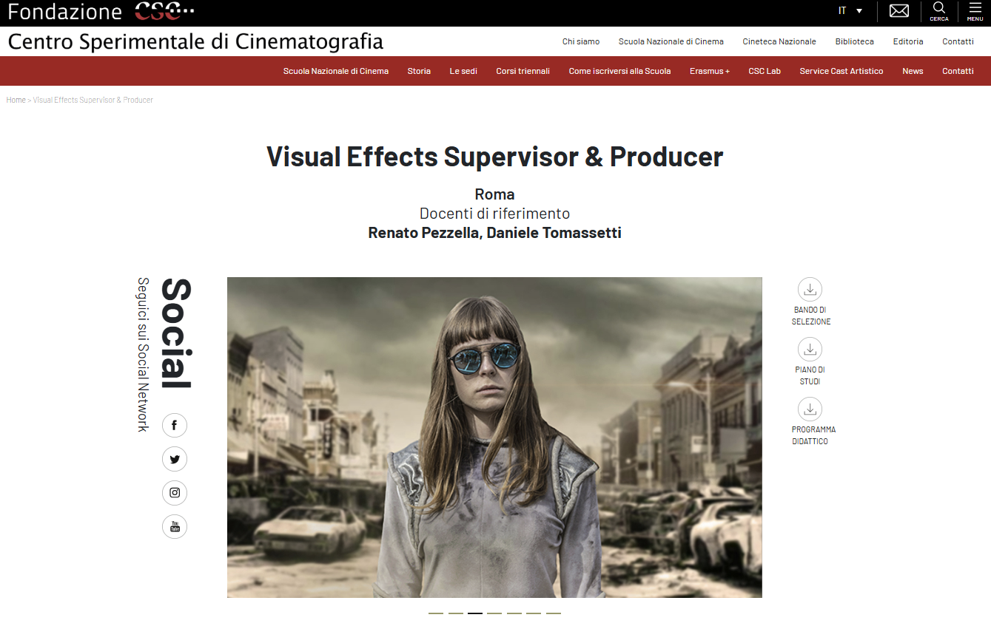Select Erasmus + in red navigation bar

709,71
